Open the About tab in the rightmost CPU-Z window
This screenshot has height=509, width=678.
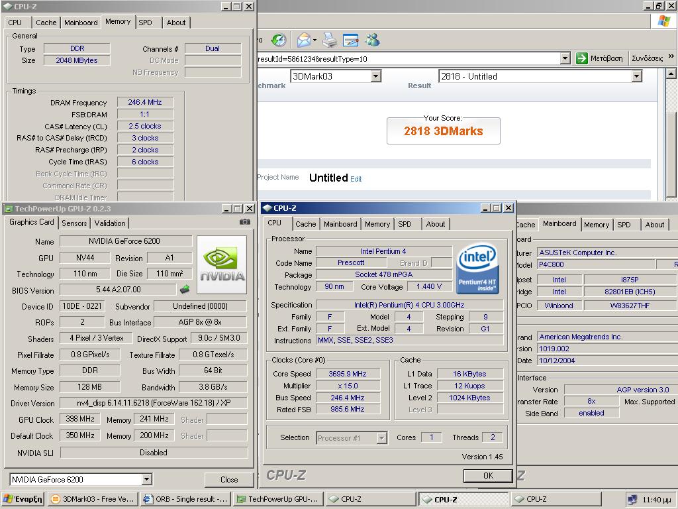point(655,225)
